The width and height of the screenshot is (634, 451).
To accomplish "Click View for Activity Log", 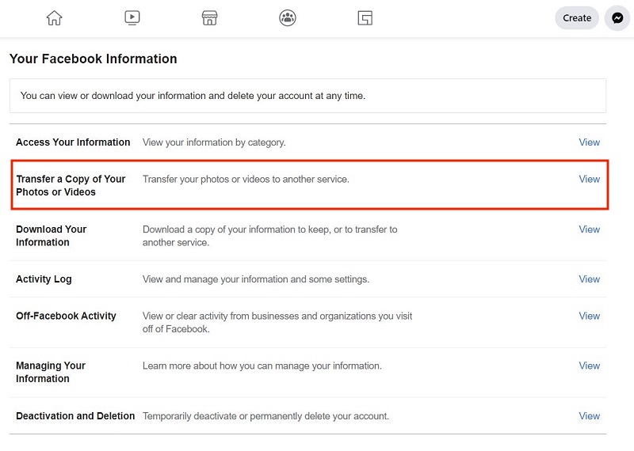I will [x=589, y=279].
